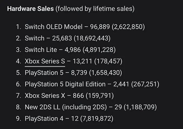
Task: Click the Xbox Series S lifetime total 178,457
Action: pyautogui.click(x=108, y=61)
